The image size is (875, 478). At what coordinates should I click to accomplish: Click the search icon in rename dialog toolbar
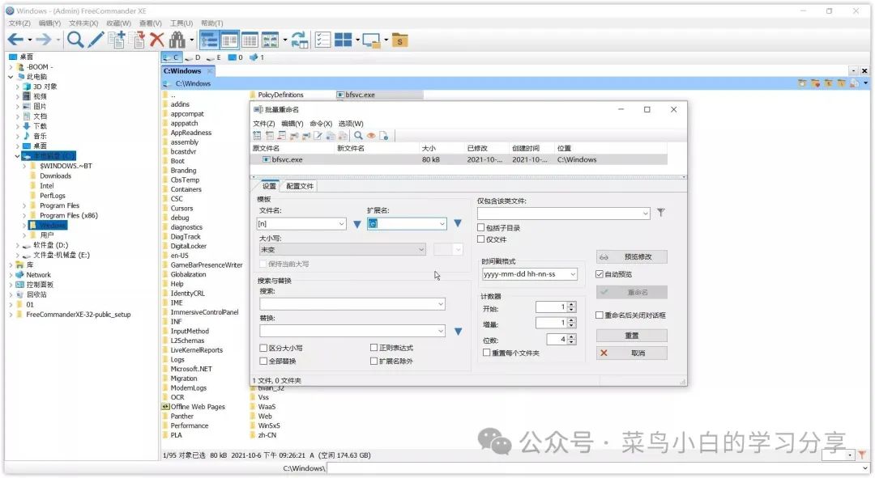coord(358,135)
